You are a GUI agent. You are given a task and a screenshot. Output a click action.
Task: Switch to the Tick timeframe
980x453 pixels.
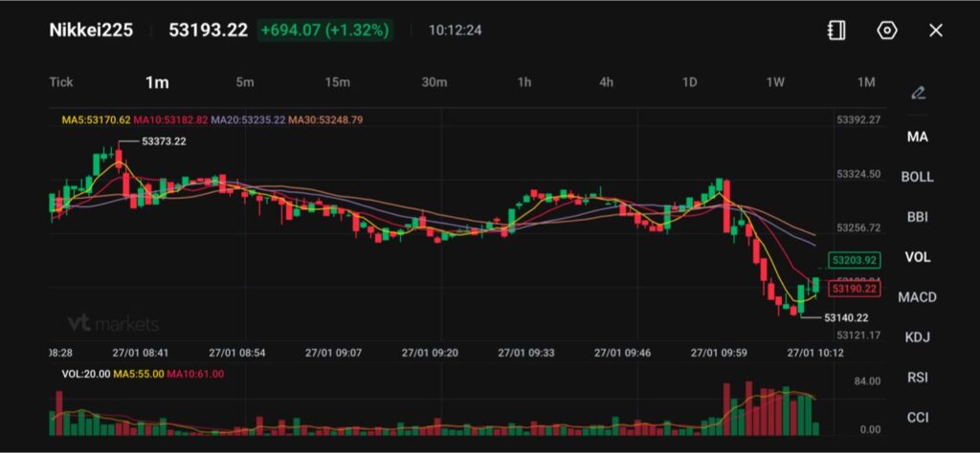(61, 82)
